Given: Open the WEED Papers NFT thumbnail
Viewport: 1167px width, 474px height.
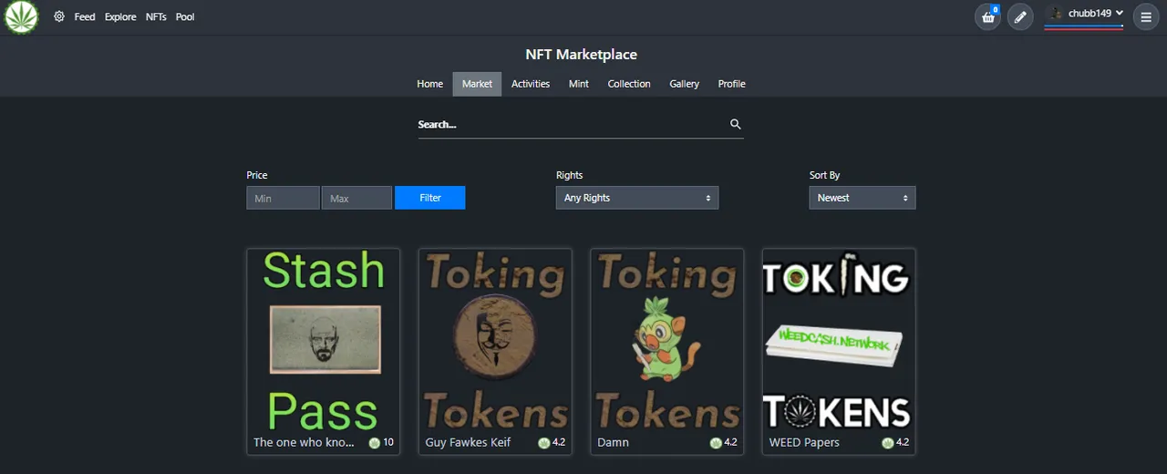Looking at the screenshot, I should (839, 340).
